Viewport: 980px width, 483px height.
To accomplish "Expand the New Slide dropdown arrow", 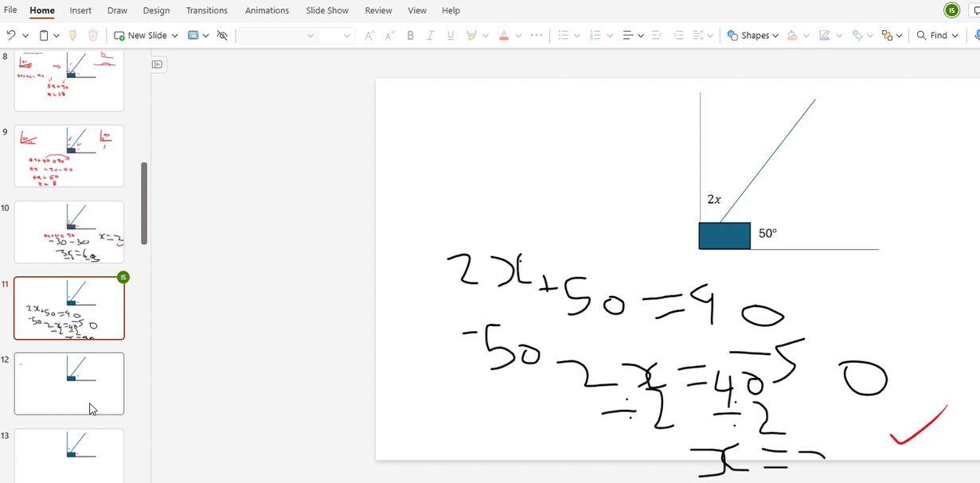I will [175, 35].
